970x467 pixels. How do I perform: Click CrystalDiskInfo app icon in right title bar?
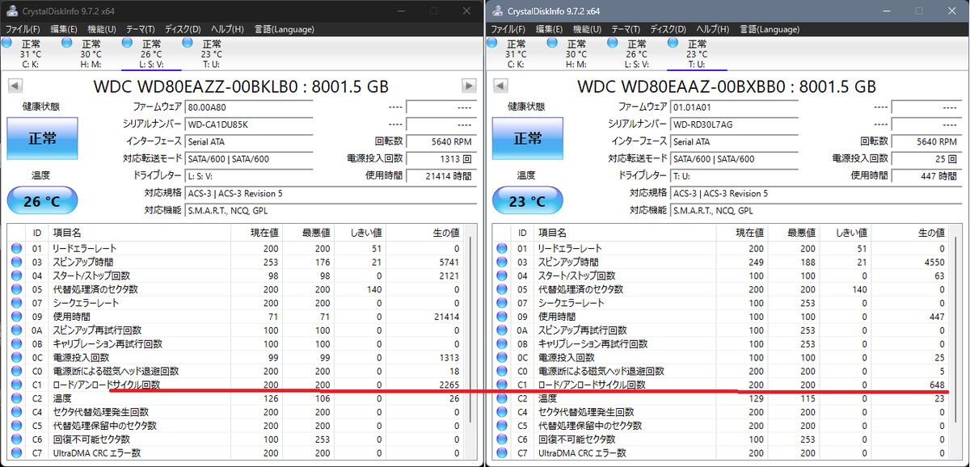[496, 11]
